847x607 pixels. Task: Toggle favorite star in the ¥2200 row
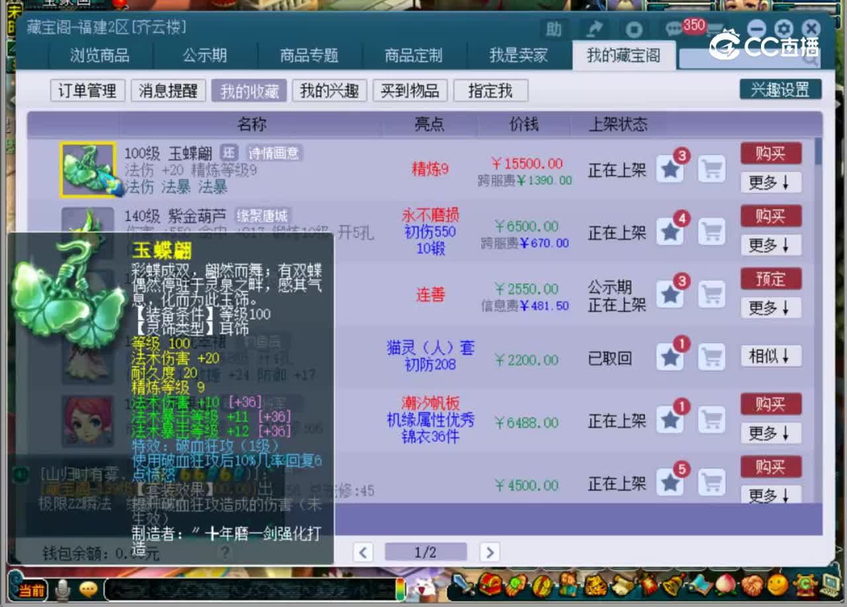[x=670, y=358]
